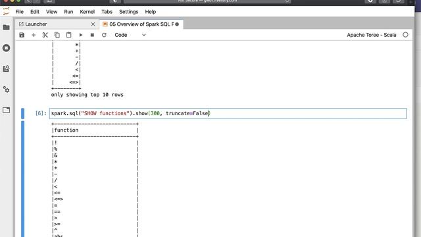The image size is (421, 237).
Task: Click into the SHOW functions code cell
Action: pos(228,113)
